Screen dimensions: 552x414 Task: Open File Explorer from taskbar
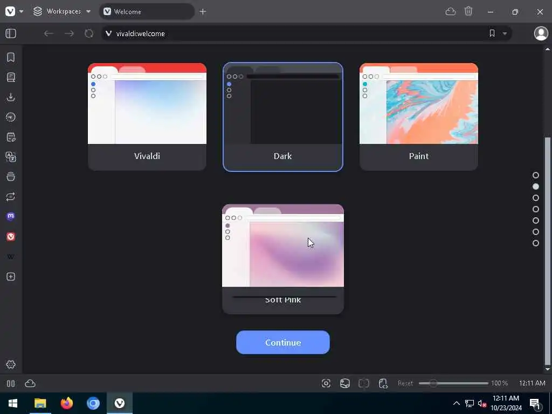pos(40,403)
